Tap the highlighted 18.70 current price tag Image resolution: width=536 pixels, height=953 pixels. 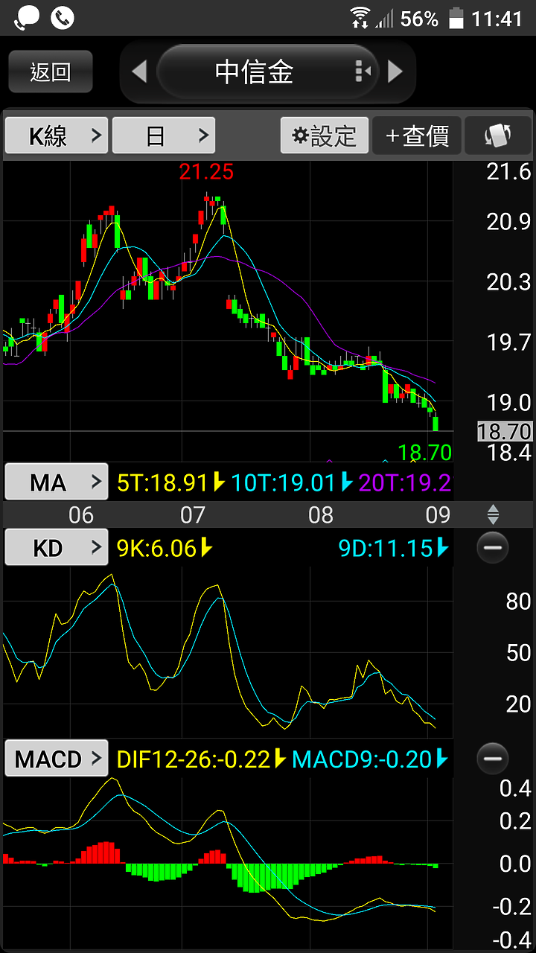pos(505,431)
